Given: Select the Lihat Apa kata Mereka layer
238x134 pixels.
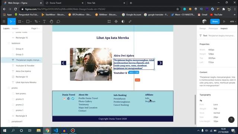Looking at the screenshot, I should (26, 82).
